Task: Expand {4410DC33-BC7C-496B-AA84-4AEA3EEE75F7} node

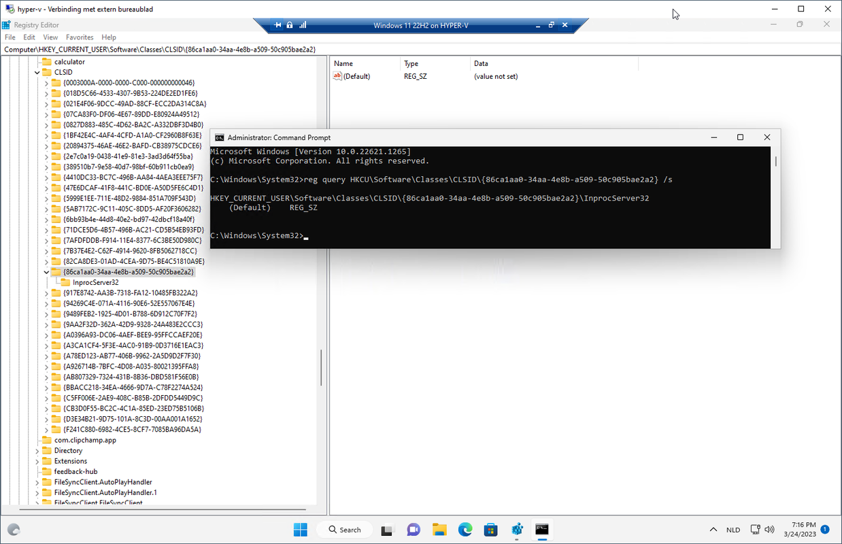Action: point(46,177)
